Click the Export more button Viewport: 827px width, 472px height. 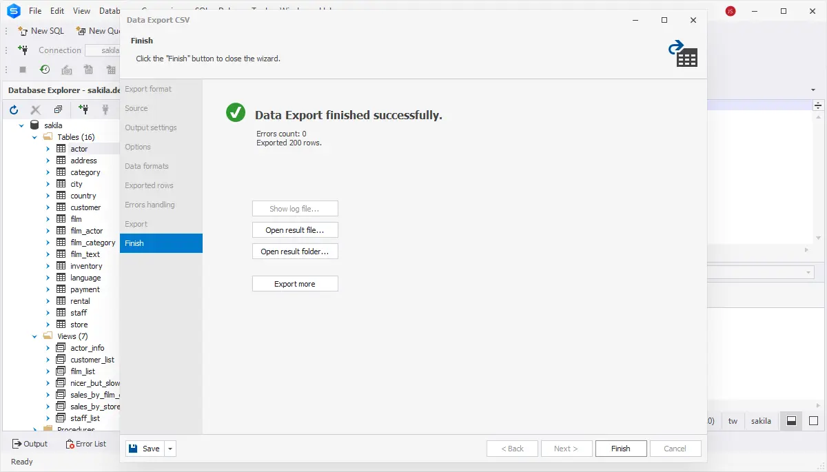[x=295, y=284]
